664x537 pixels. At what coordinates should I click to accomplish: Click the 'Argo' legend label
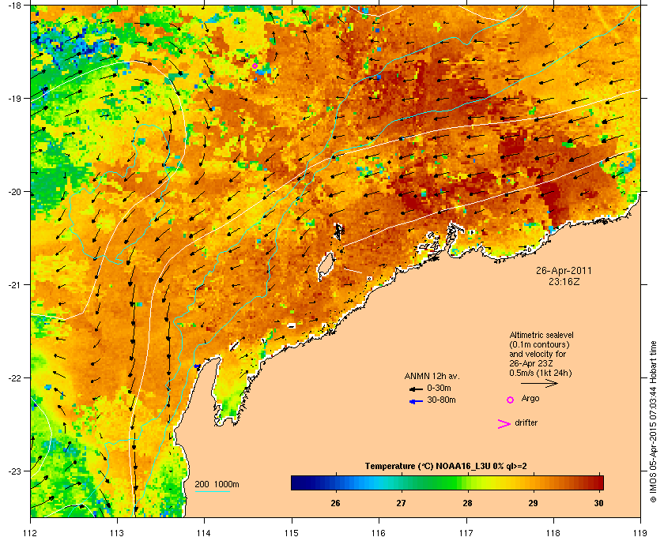pyautogui.click(x=530, y=399)
